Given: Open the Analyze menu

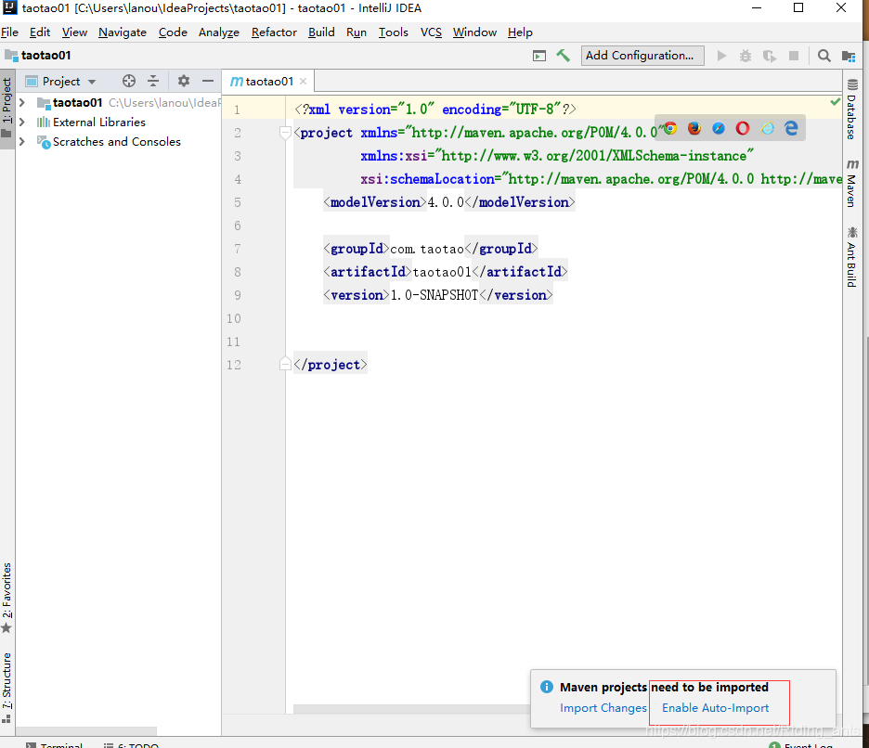Looking at the screenshot, I should 219,32.
